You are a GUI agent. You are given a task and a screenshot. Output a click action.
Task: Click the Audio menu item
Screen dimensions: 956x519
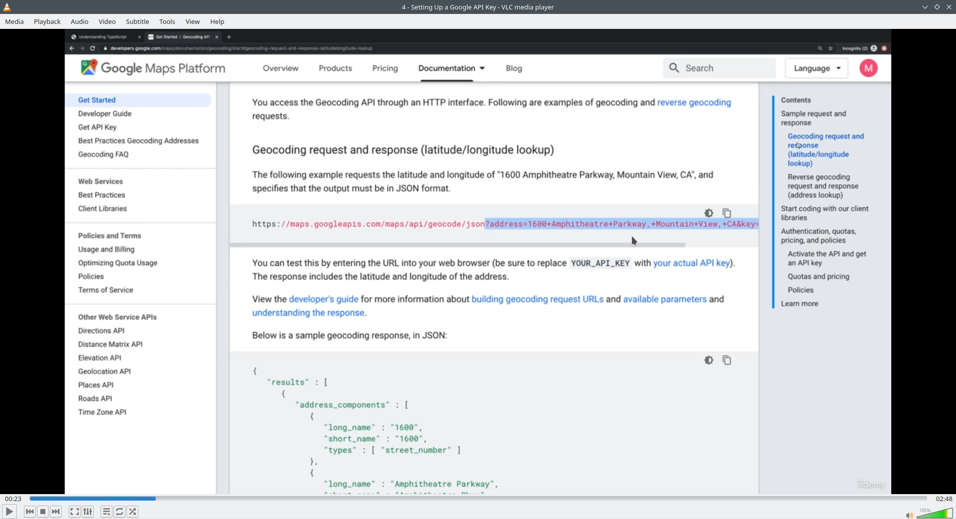click(x=80, y=21)
